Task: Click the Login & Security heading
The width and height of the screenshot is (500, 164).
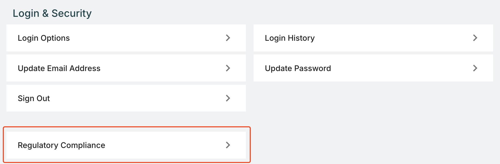Action: click(x=52, y=13)
